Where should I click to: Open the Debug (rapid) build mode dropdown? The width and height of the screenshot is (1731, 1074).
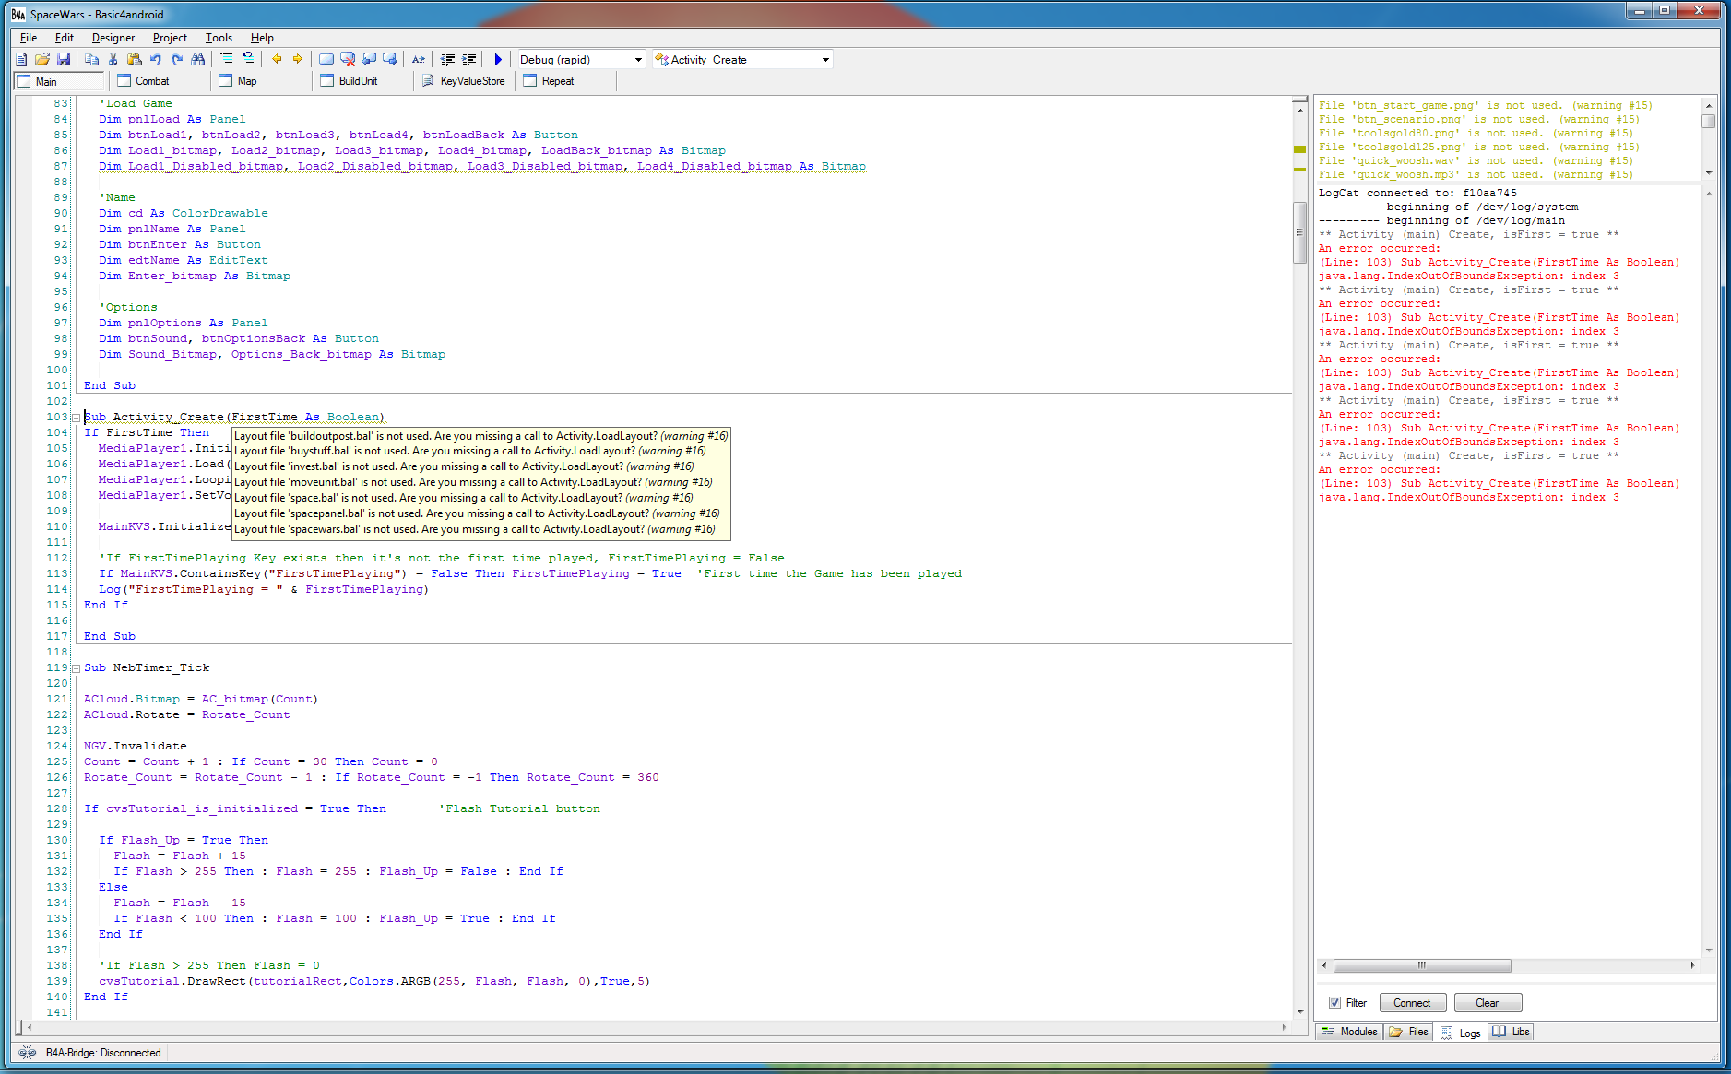[x=639, y=59]
